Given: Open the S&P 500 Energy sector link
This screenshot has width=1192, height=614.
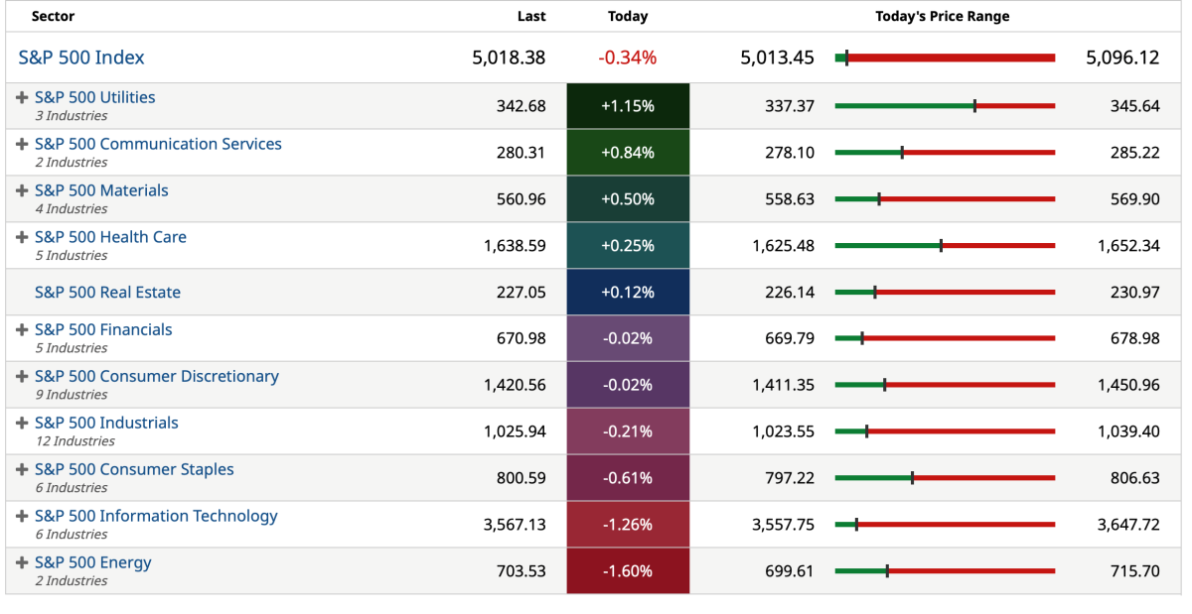Looking at the screenshot, I should 92,562.
